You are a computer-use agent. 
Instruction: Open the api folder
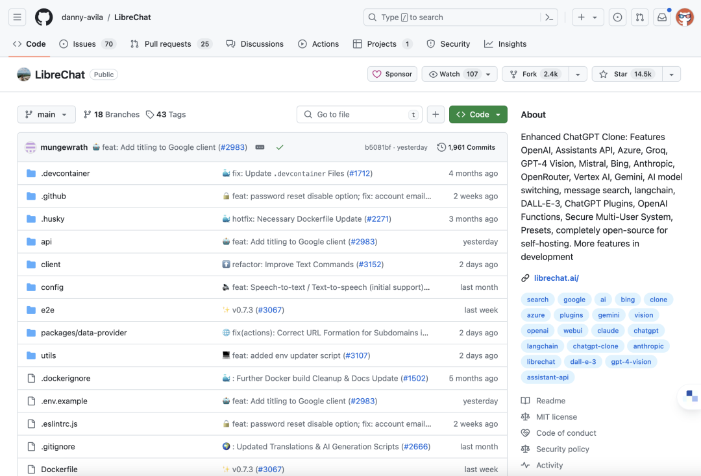click(46, 242)
